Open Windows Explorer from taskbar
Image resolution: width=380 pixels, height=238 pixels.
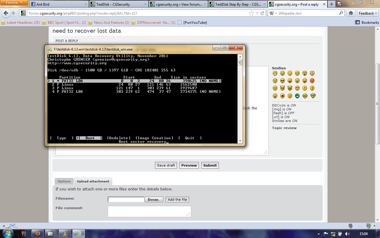point(50,233)
